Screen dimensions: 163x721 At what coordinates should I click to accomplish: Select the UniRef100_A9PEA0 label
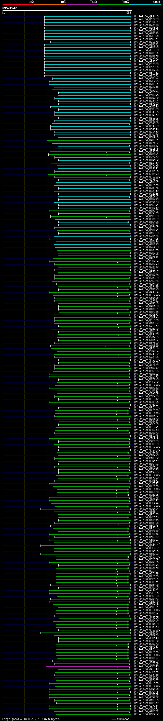(146, 33)
